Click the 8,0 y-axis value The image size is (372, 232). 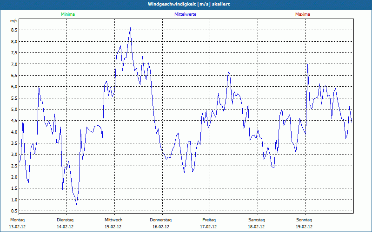click(x=14, y=41)
